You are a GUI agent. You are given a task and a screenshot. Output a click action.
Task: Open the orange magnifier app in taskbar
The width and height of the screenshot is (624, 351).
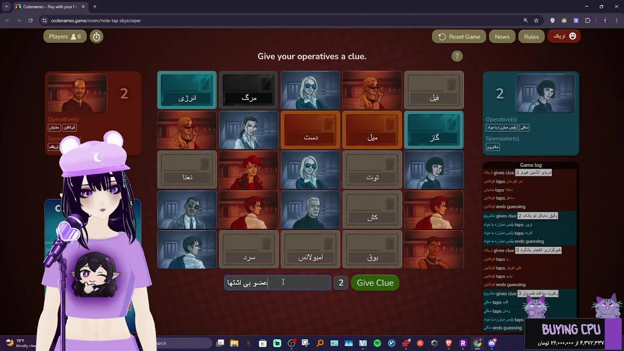(320, 343)
